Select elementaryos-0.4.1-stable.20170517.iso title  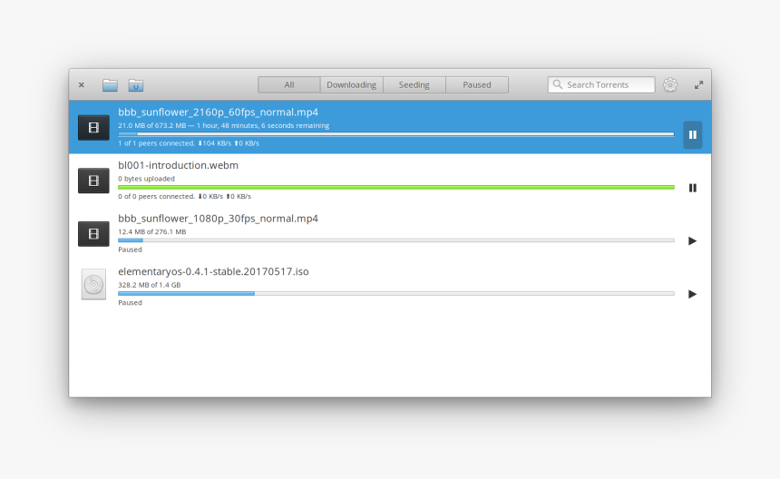213,271
